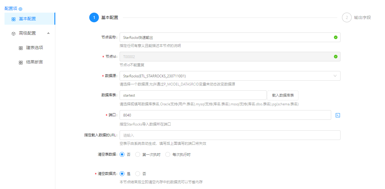Collapse the 高级配置 menu section

[x=48, y=33]
